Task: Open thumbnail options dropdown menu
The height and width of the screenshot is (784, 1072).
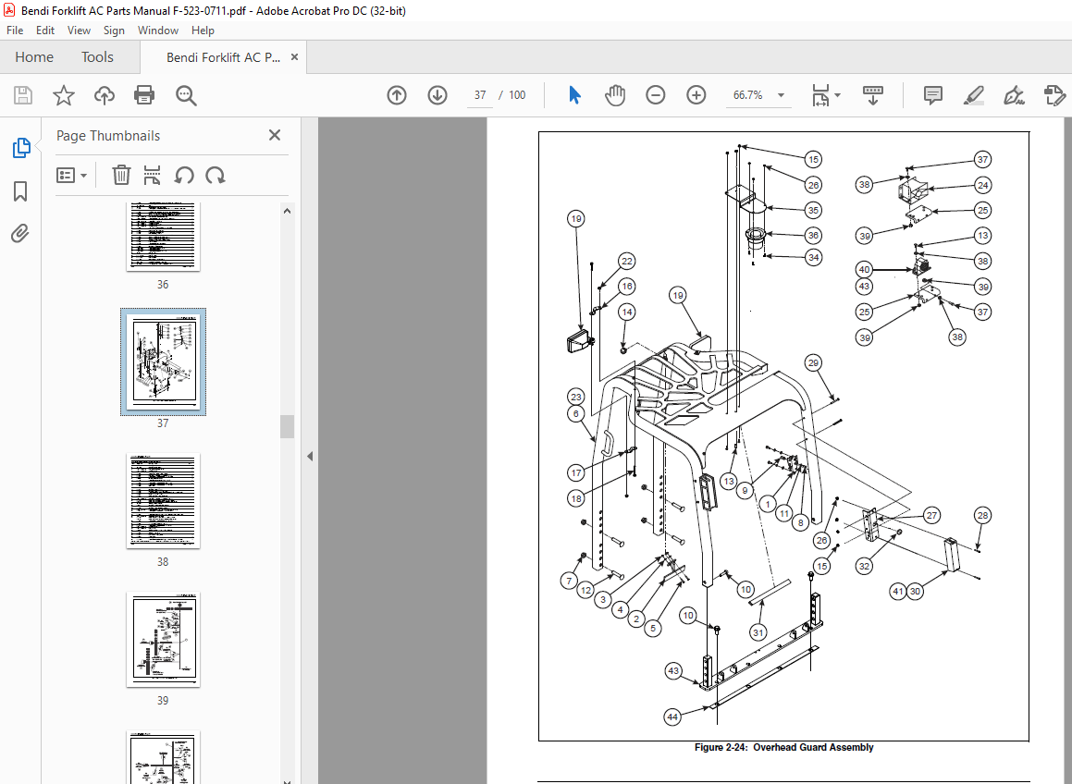Action: pyautogui.click(x=72, y=176)
